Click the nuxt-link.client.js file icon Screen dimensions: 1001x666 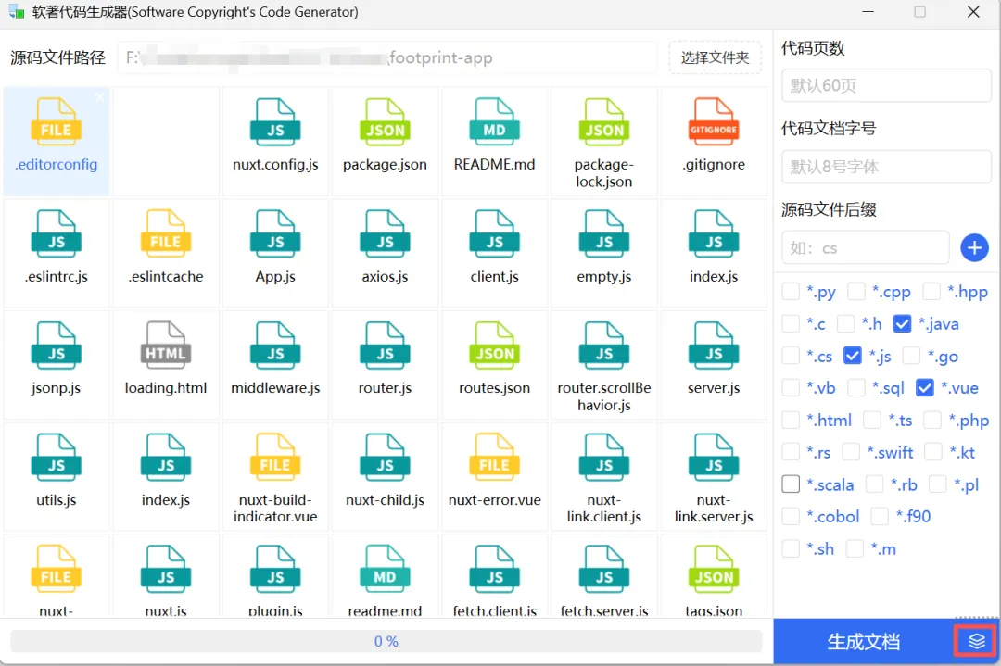tap(604, 458)
